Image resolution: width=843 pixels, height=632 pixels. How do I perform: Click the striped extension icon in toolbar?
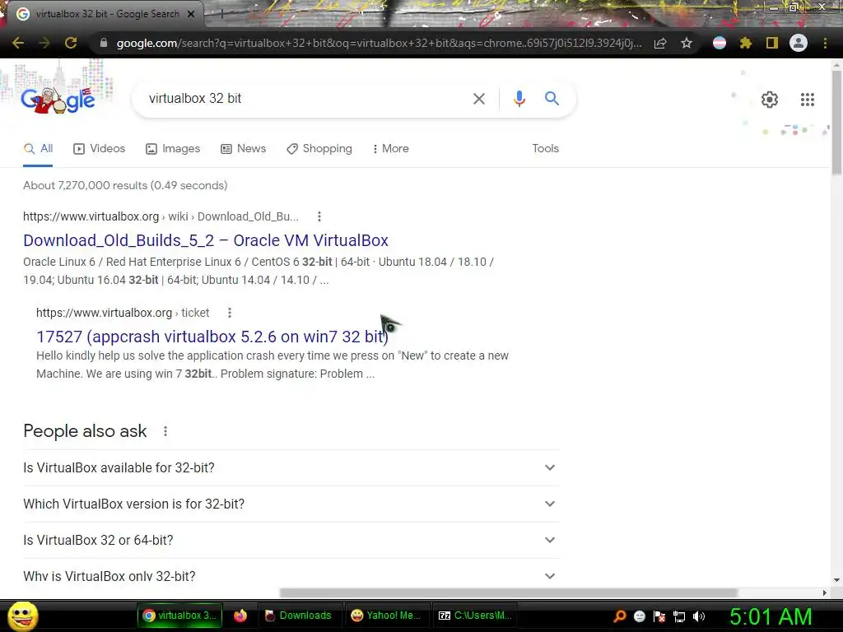pos(720,43)
